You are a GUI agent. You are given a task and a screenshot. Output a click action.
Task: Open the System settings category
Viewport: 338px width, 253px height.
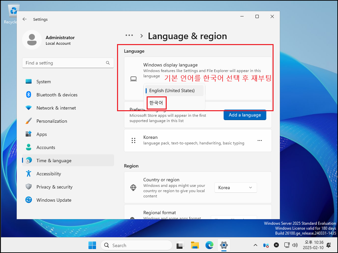tap(68, 82)
